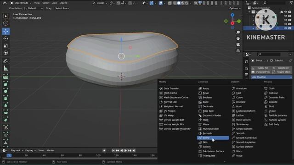Activate the Transform tool

pos(6,53)
